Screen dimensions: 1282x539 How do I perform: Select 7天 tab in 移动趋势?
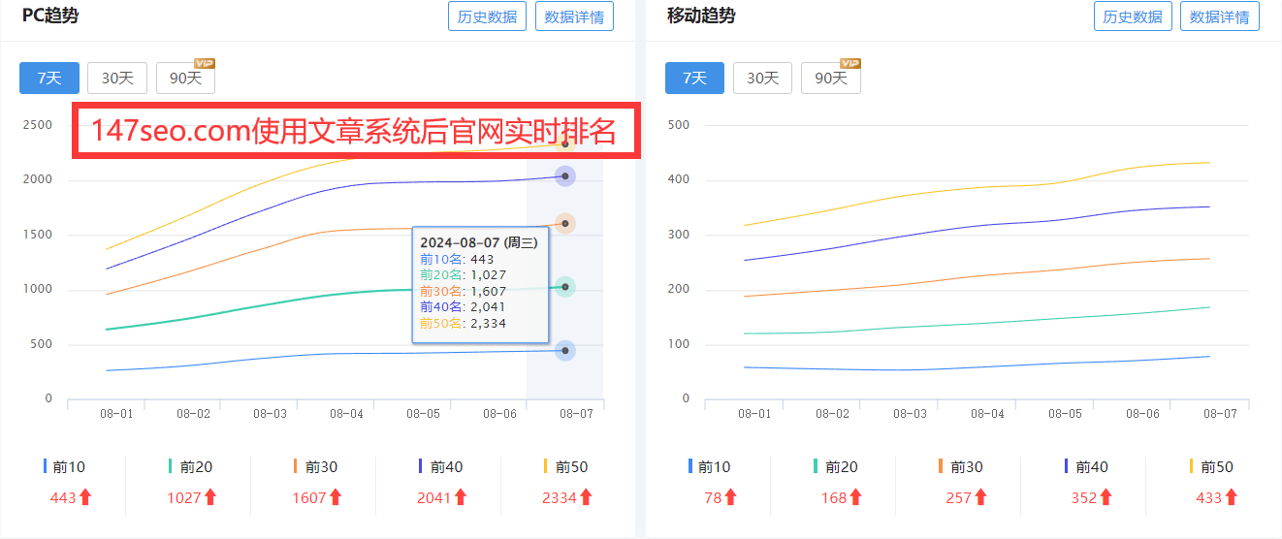click(x=694, y=79)
